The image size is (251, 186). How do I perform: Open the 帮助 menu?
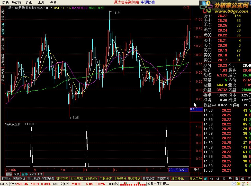pyautogui.click(x=53, y=2)
